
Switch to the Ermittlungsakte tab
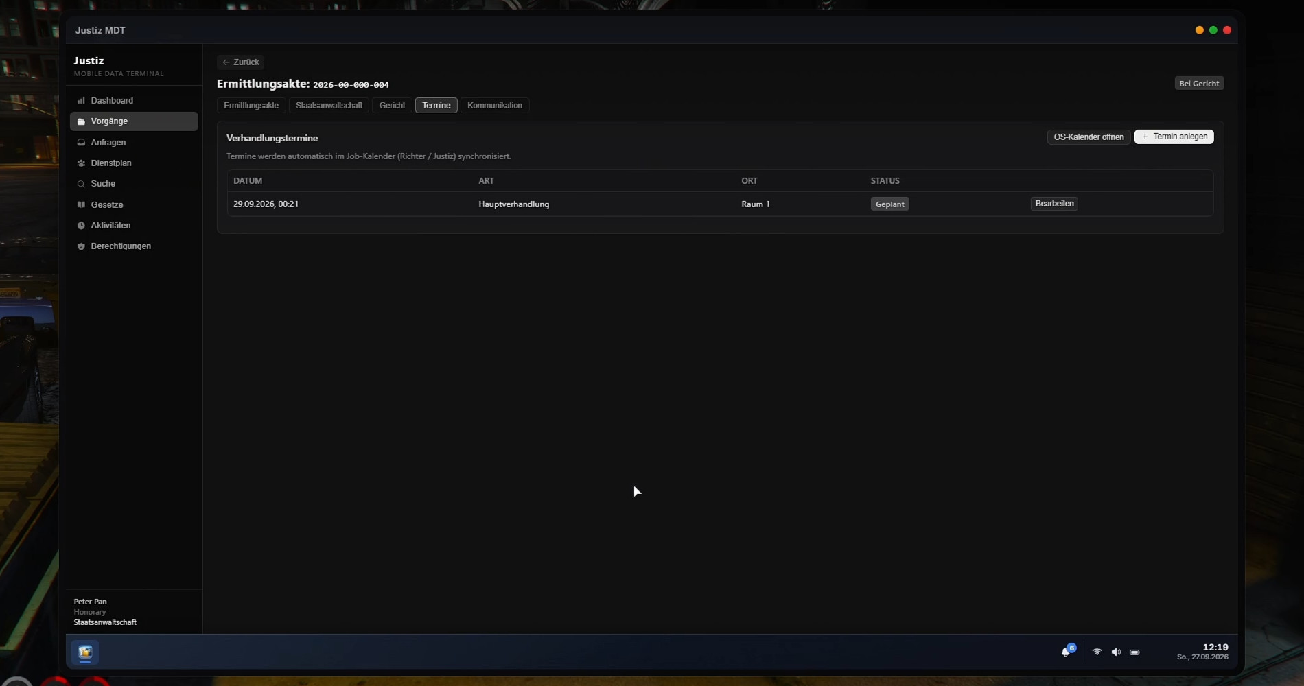(x=251, y=106)
